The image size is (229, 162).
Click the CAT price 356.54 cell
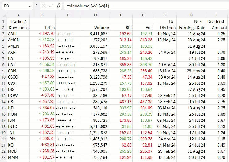(x=42, y=65)
